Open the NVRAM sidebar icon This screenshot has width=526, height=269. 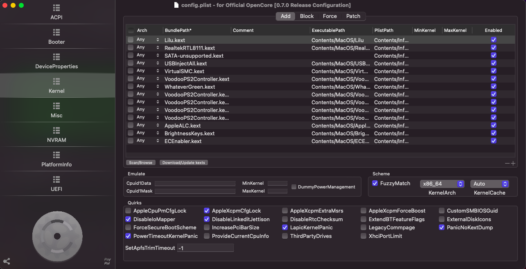tap(56, 130)
